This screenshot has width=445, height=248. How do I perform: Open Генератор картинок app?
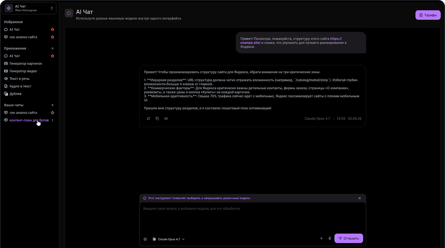[x=26, y=64]
